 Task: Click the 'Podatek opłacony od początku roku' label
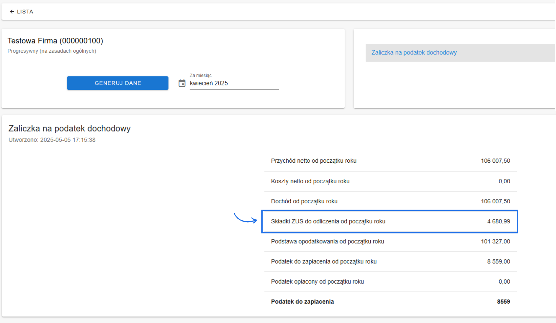(317, 282)
